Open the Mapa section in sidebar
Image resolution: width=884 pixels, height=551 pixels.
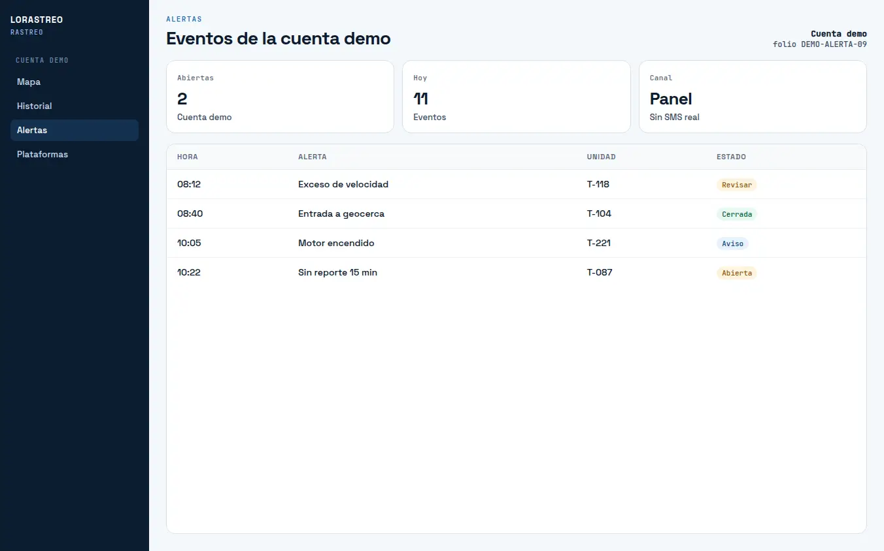click(75, 82)
